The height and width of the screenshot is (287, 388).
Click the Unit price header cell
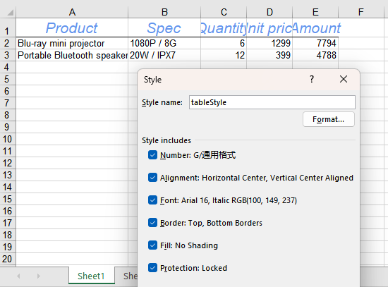point(269,28)
